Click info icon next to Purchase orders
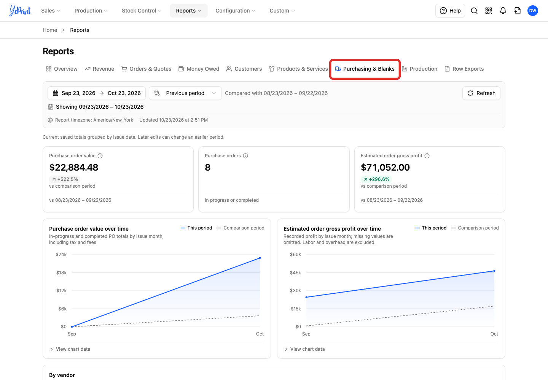The image size is (548, 380). coord(245,156)
